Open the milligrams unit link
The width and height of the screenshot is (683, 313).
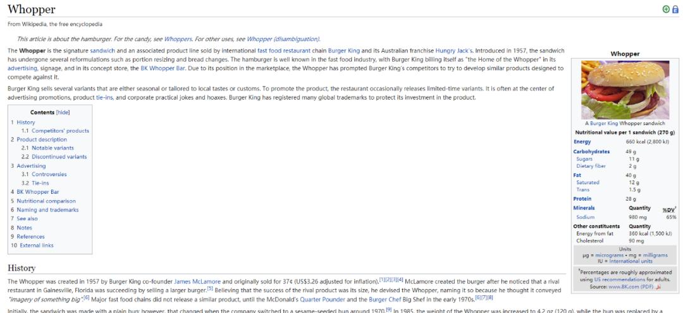tap(655, 255)
